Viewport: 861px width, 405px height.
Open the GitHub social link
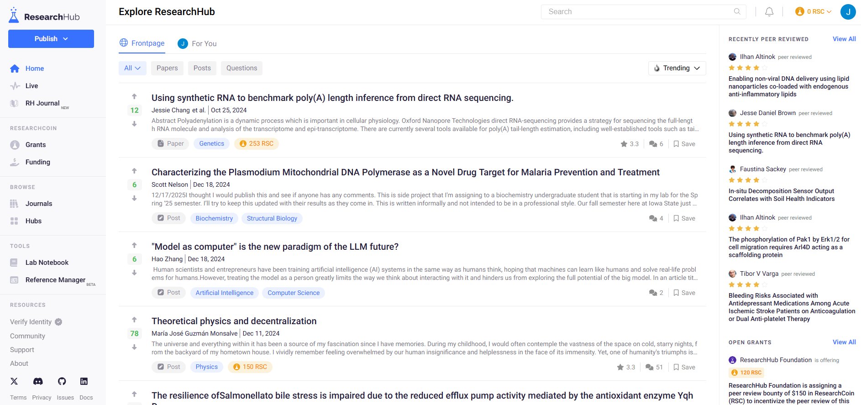click(62, 381)
